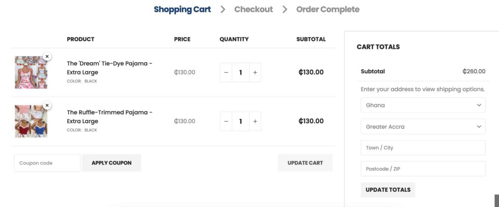Open the Ghana country dropdown

click(423, 105)
